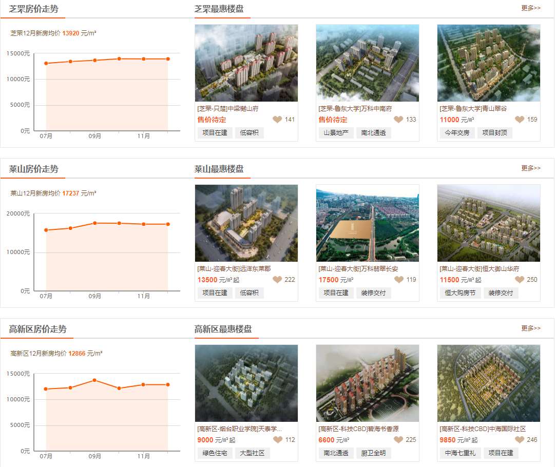This screenshot has width=555, height=467.
Task: View the 万科翡翠长安 aerial photo
Action: click(368, 223)
